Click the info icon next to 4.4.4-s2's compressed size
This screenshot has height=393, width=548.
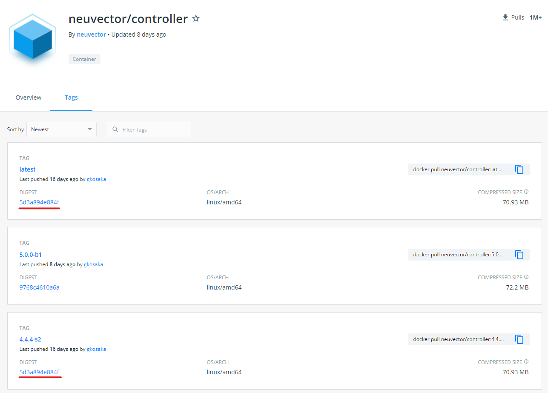click(526, 362)
